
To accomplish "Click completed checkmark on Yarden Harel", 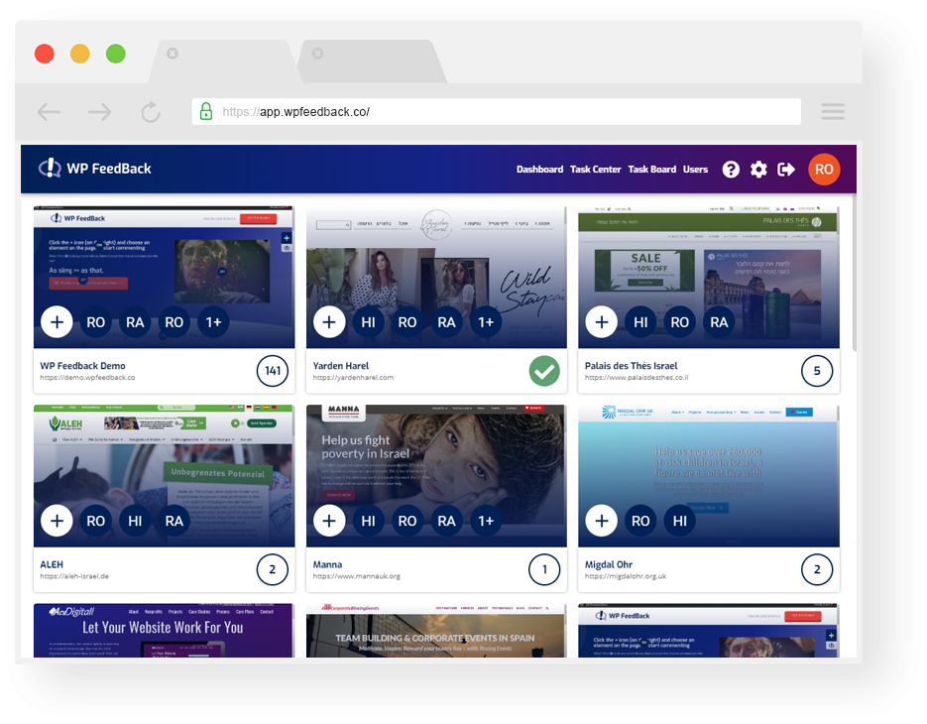I will [544, 371].
